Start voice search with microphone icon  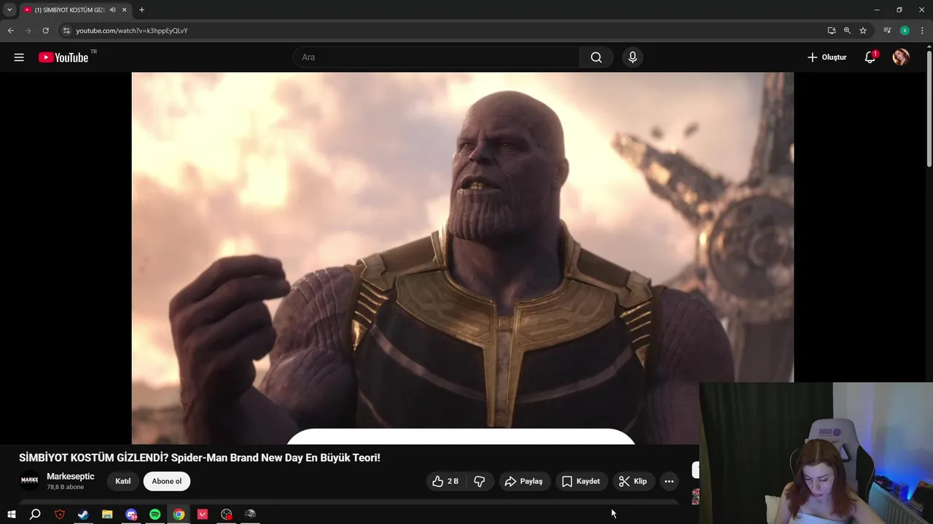[x=633, y=57]
